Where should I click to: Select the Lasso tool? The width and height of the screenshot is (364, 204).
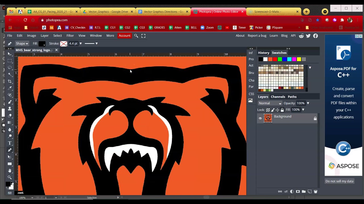[10, 68]
